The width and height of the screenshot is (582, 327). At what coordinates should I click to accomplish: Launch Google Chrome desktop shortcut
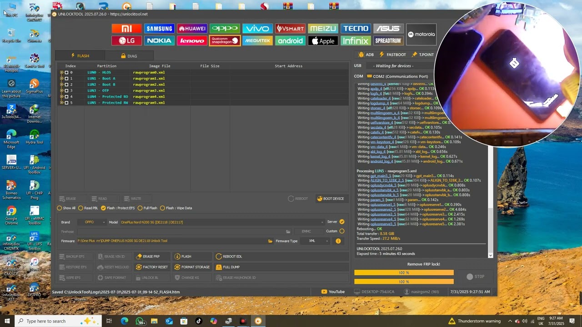coord(11,215)
